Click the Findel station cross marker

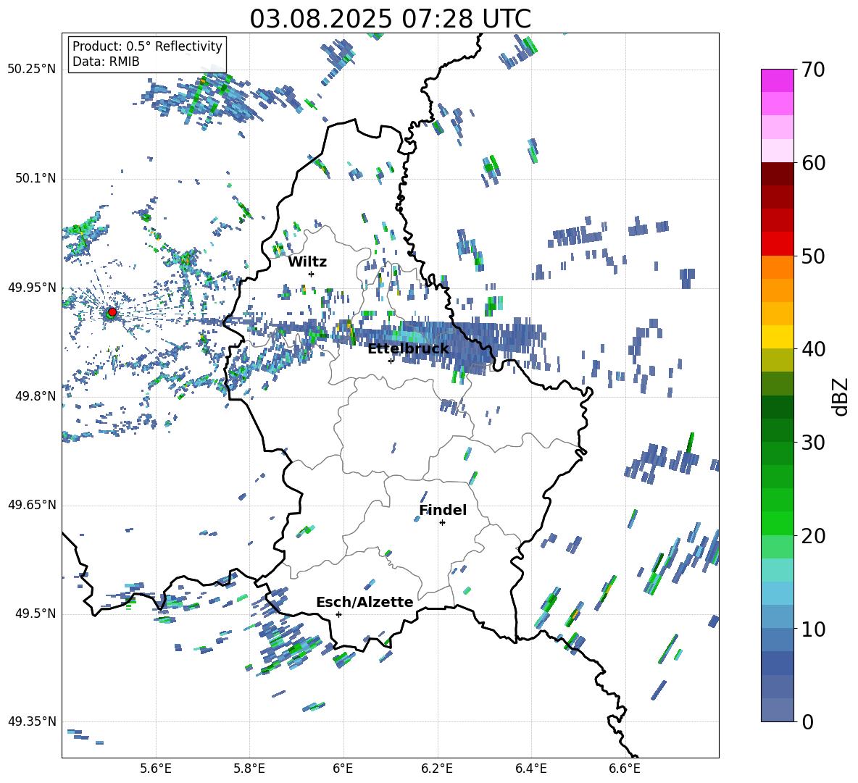pyautogui.click(x=442, y=523)
